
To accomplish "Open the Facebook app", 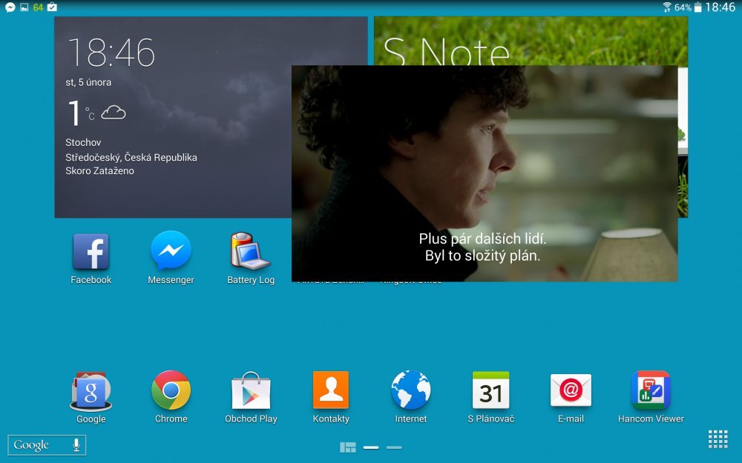I will pos(91,250).
